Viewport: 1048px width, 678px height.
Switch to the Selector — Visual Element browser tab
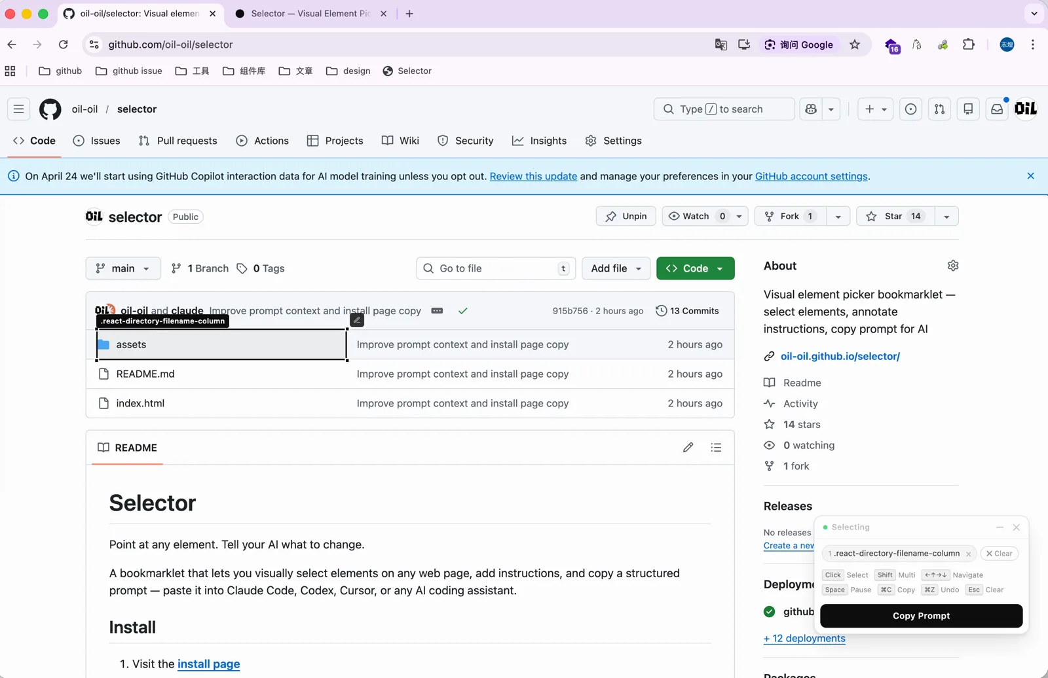(x=309, y=13)
